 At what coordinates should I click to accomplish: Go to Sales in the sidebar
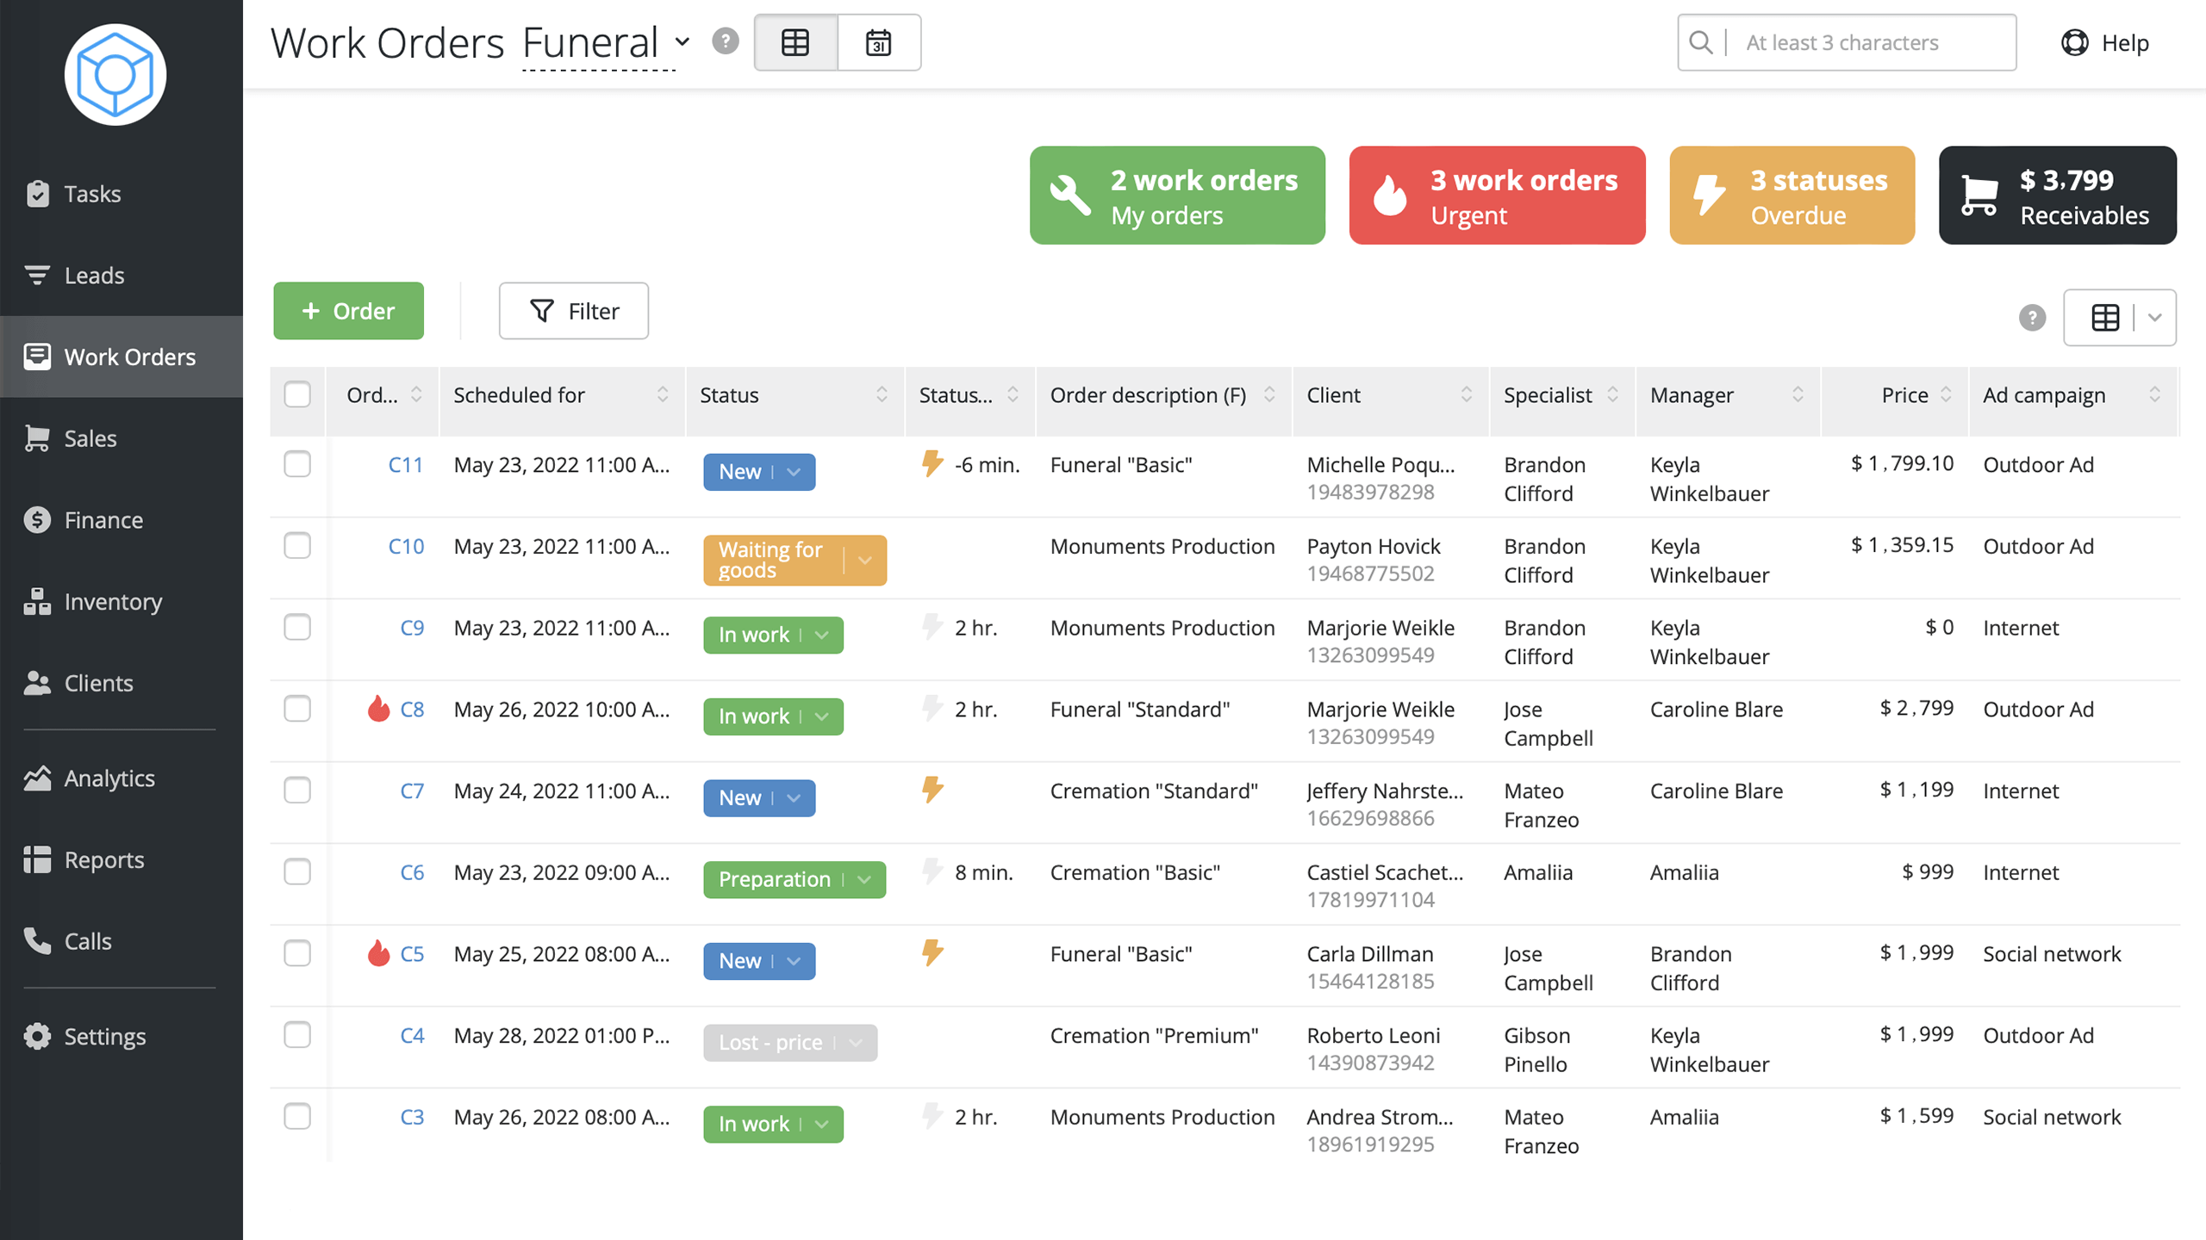[x=122, y=438]
